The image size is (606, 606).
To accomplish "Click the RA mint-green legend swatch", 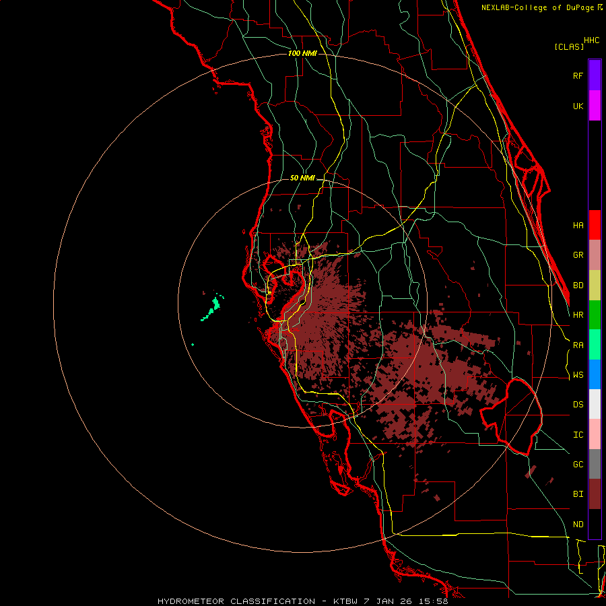I will (x=595, y=345).
